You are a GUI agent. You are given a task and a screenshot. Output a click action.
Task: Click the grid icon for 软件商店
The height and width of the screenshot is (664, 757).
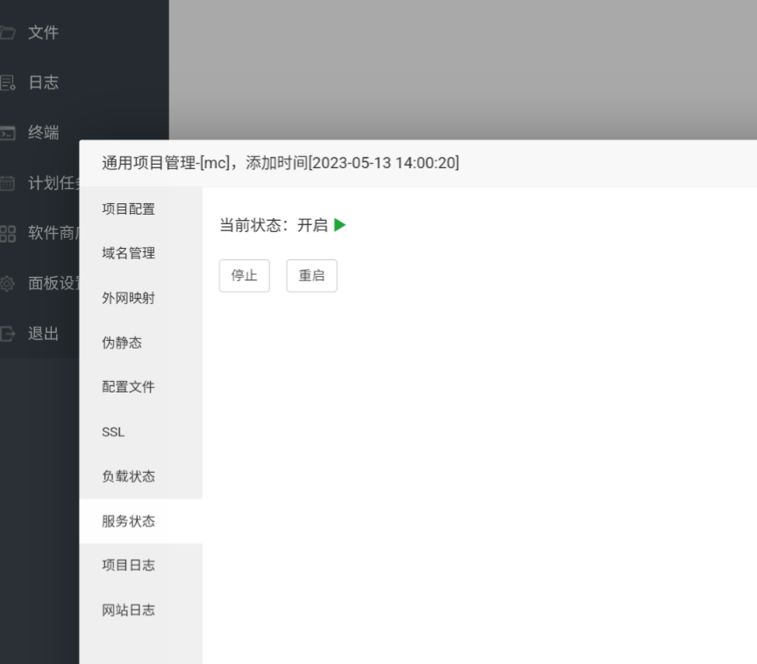[x=6, y=234]
